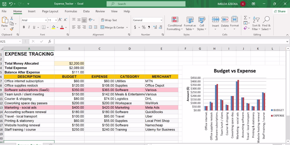
Task: Toggle Wrap Text
Action: (109, 20)
